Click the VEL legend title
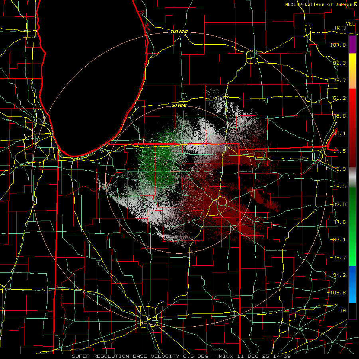359x359 pixels. 350,24
